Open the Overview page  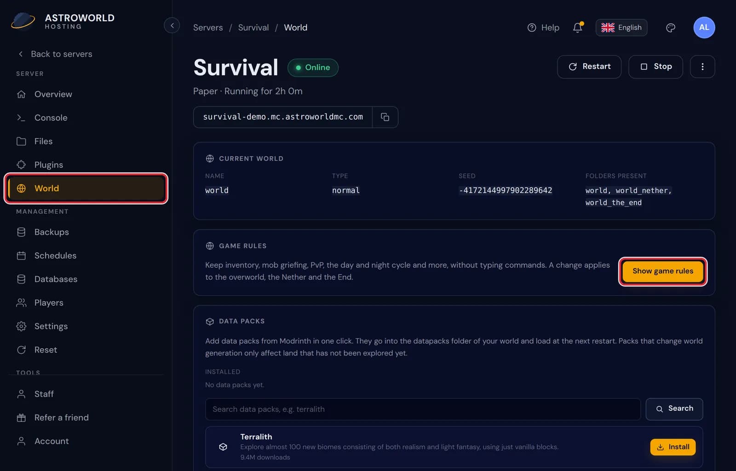pos(86,94)
